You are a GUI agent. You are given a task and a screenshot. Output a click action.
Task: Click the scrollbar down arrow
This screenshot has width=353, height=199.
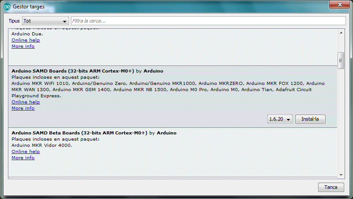click(341, 174)
